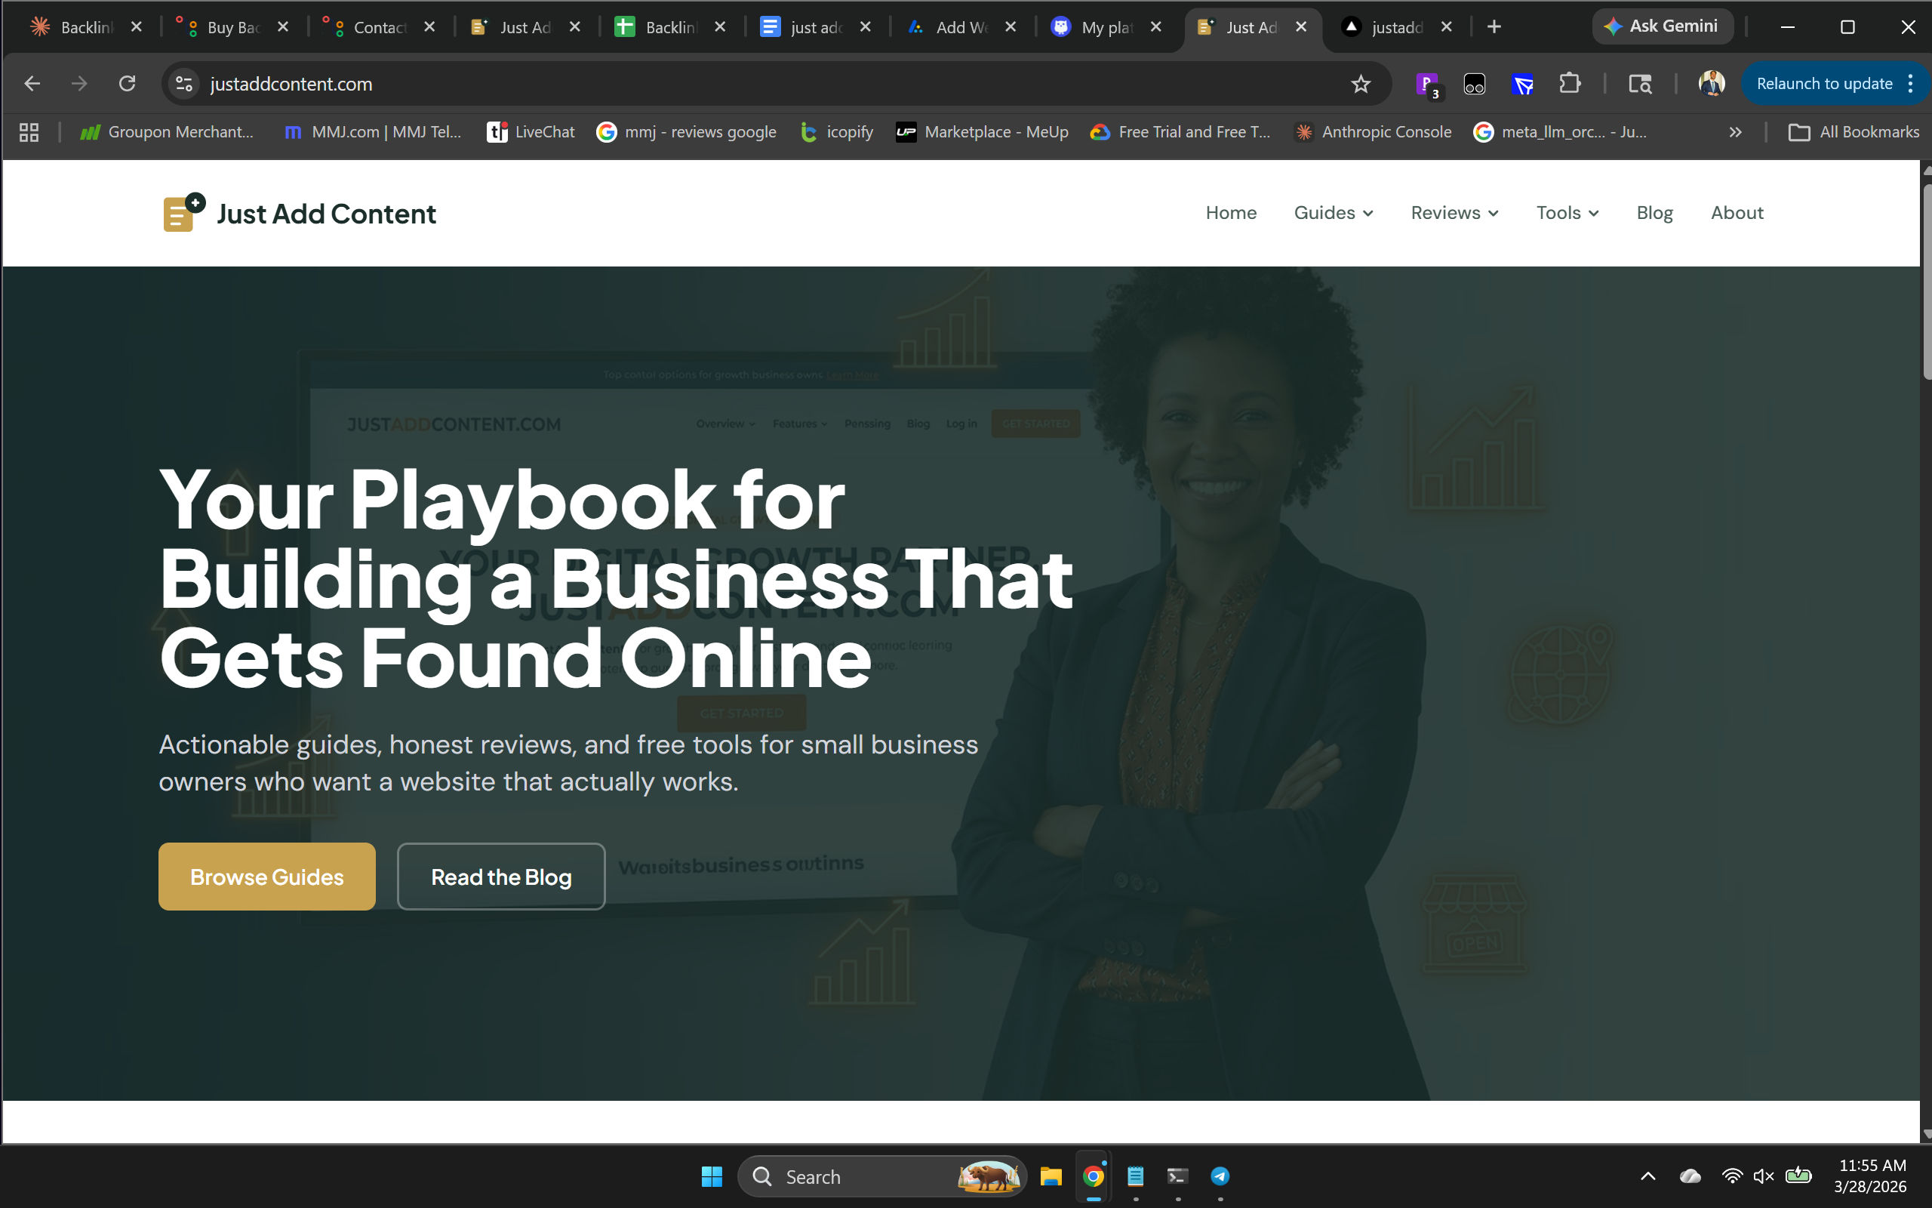Open the Notepad app in taskbar
Screen dimensions: 1932x1208
(x=1135, y=1176)
